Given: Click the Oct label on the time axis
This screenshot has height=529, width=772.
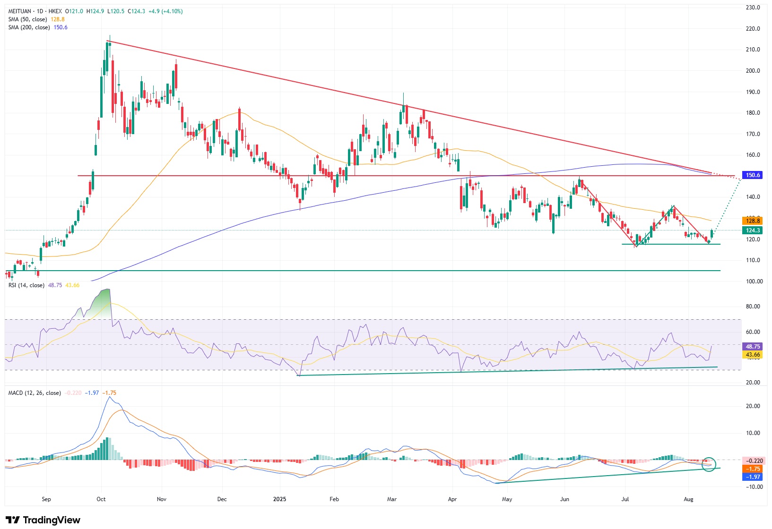Looking at the screenshot, I should 101,499.
